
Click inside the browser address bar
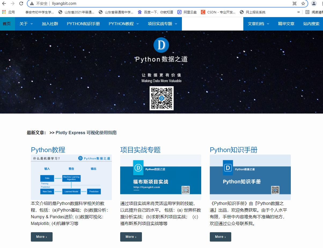[x=107, y=4]
